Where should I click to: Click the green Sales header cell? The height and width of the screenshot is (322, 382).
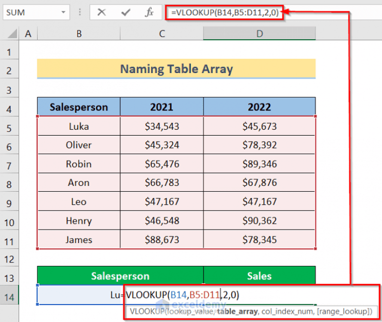pos(259,276)
